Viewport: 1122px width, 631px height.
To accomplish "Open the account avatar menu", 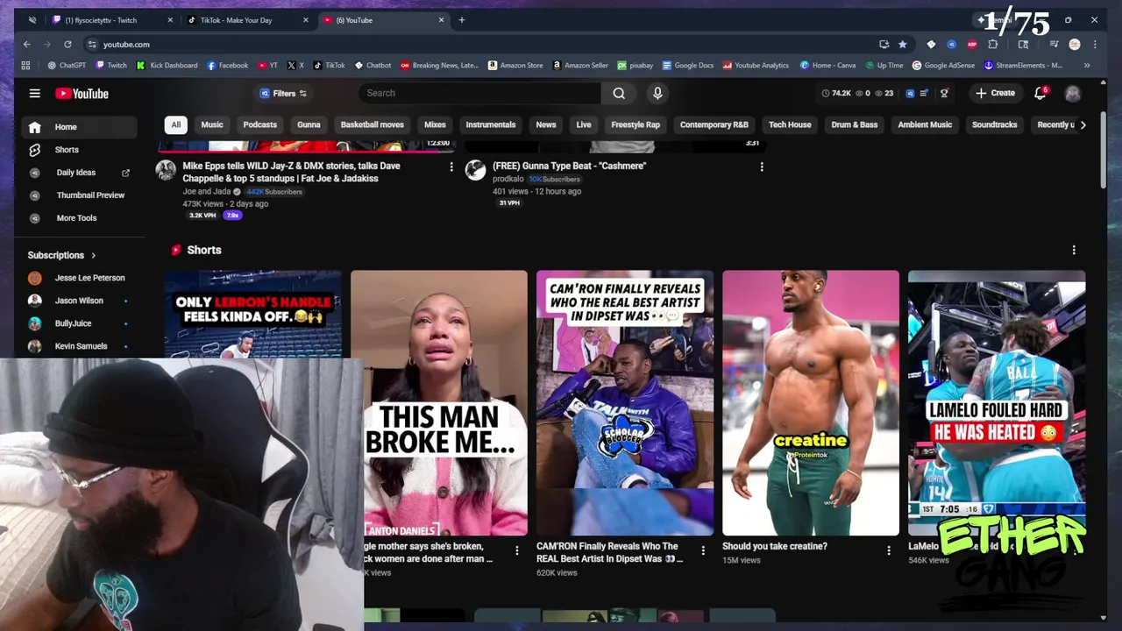I will coord(1073,93).
